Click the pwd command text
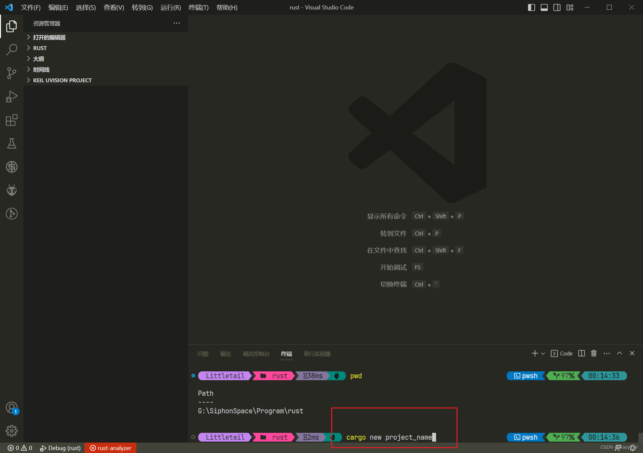643x453 pixels. pos(356,376)
